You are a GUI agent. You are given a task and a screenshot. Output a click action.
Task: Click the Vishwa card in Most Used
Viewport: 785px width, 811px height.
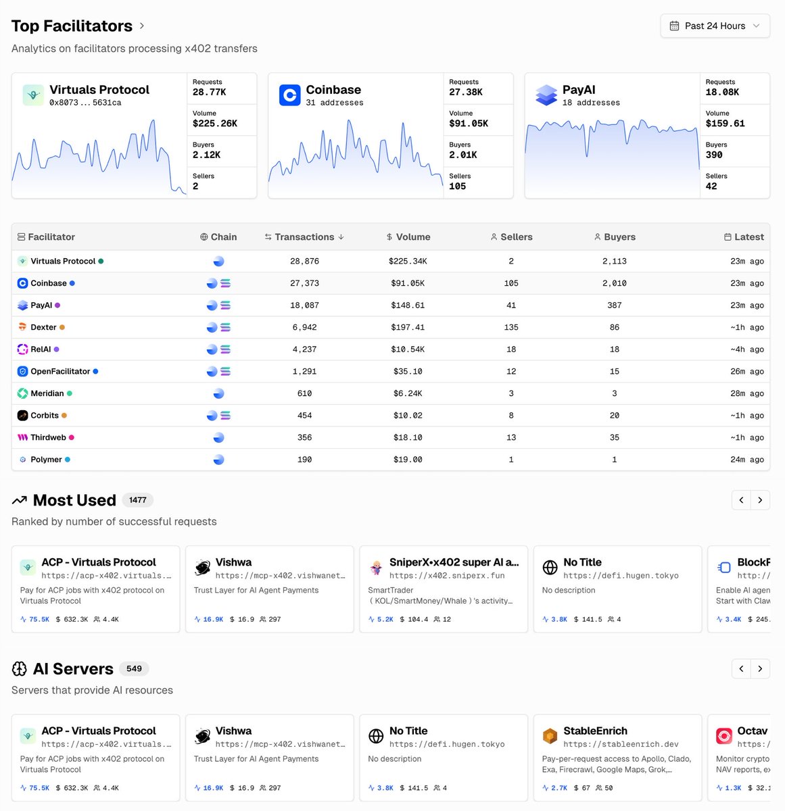point(269,589)
